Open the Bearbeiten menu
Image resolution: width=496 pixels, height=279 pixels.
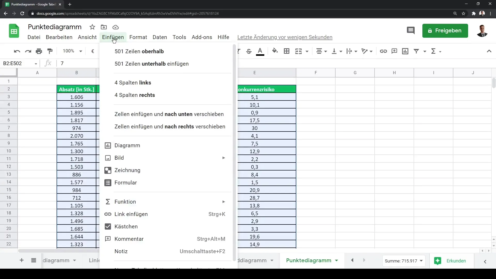(59, 37)
